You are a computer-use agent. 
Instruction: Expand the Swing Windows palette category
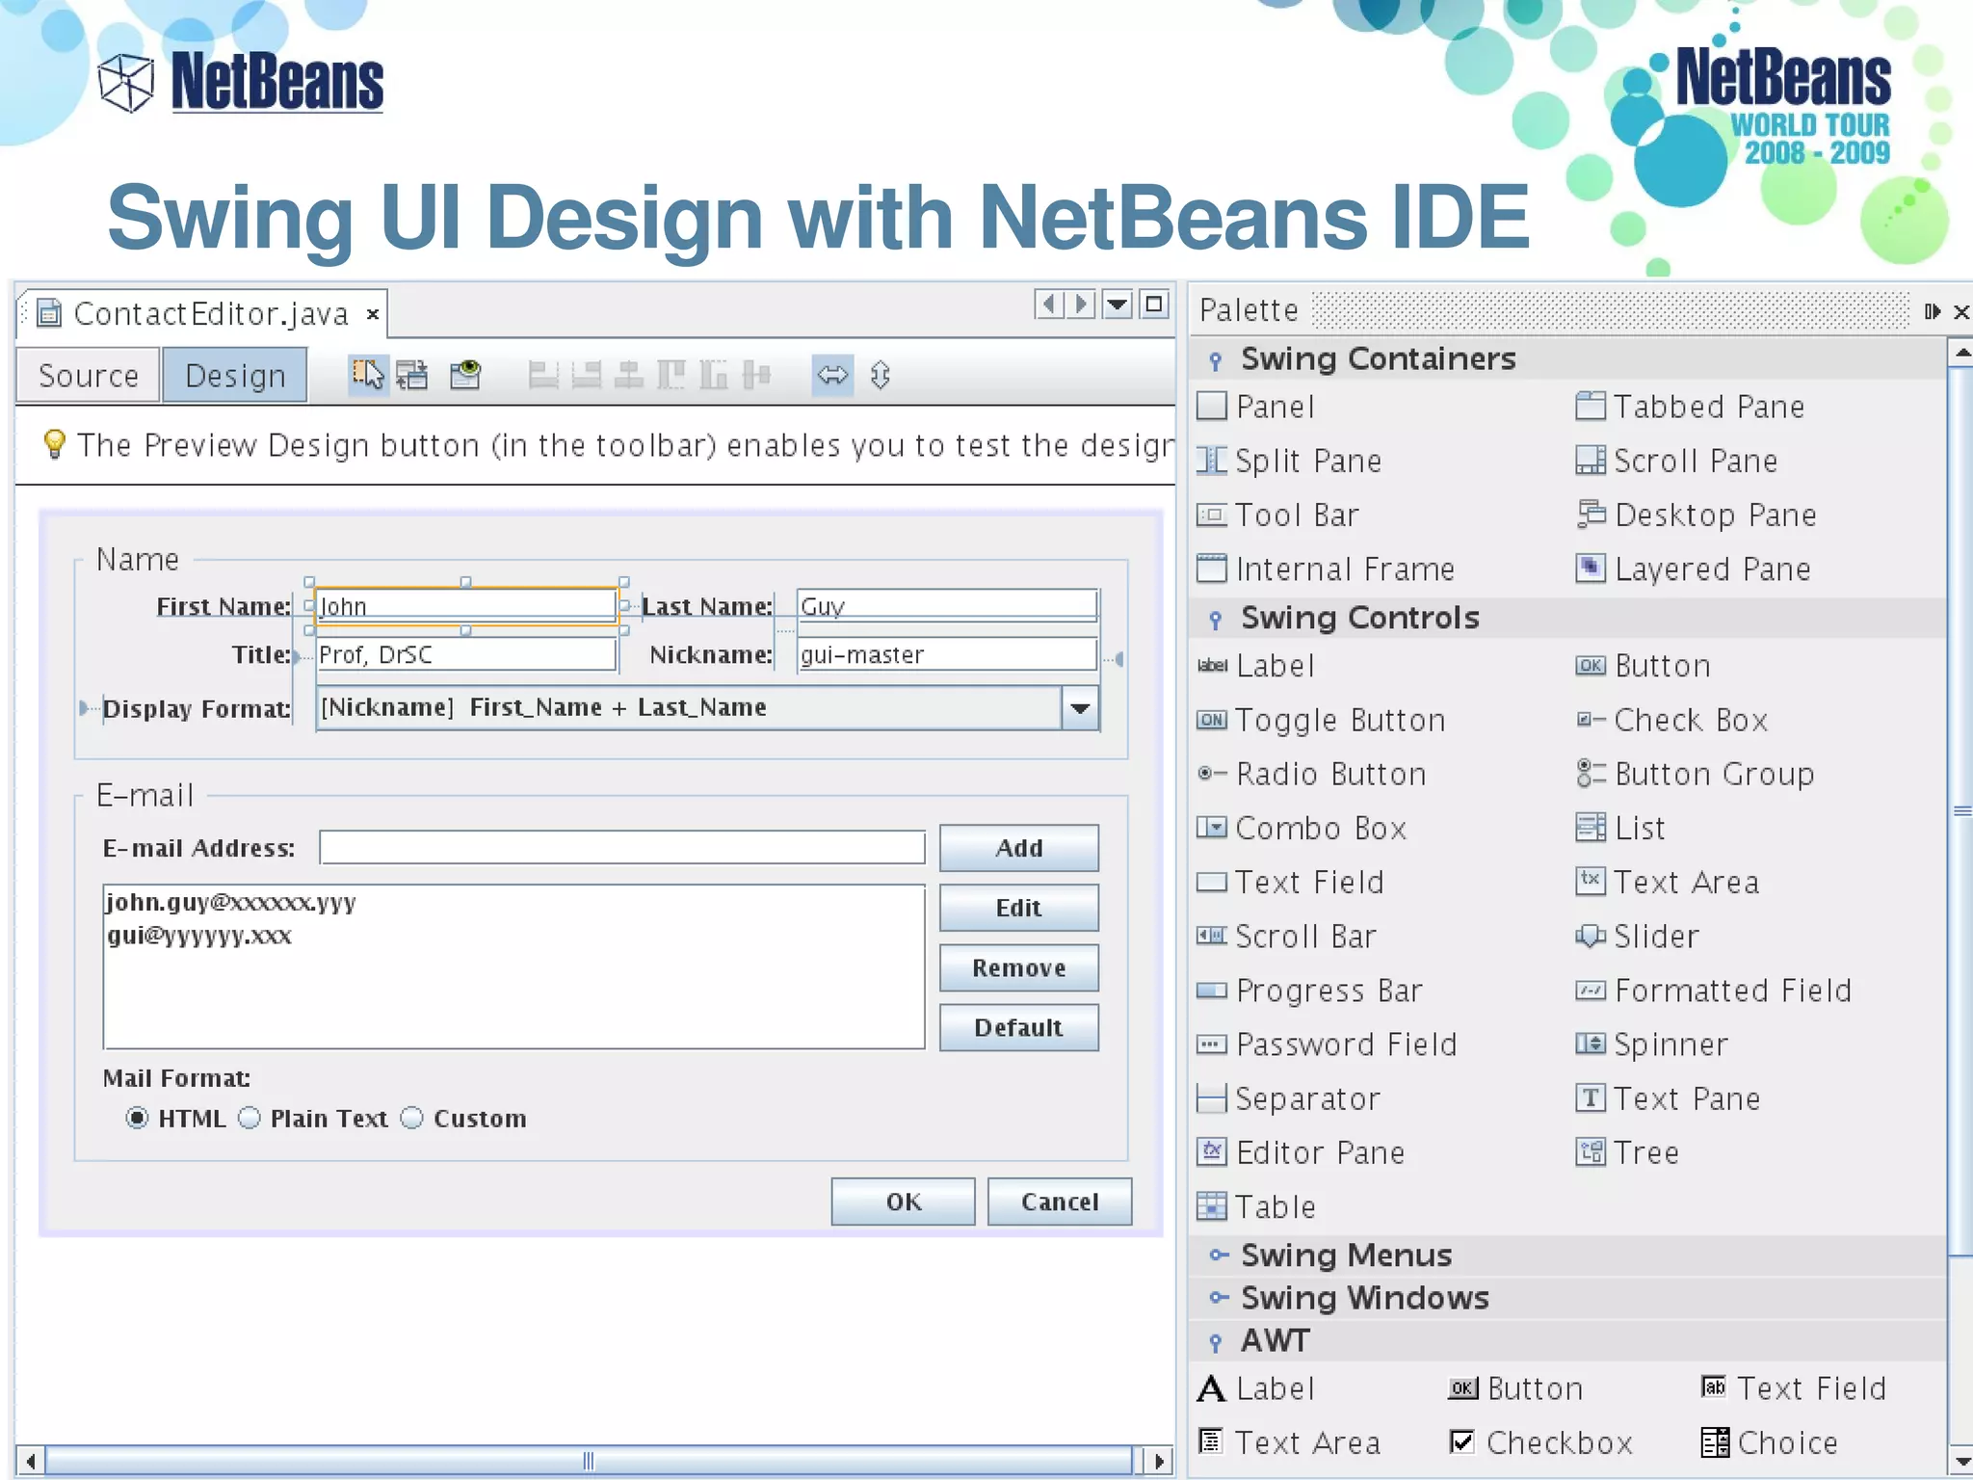coord(1219,1297)
